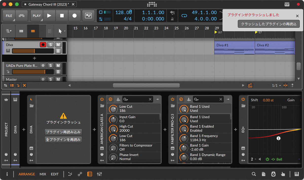304x180 pixels.
Task: Toggle American Class A device power
Action: coord(102,99)
